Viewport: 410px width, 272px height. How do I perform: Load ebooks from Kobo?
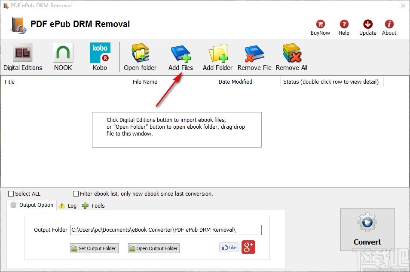(100, 57)
